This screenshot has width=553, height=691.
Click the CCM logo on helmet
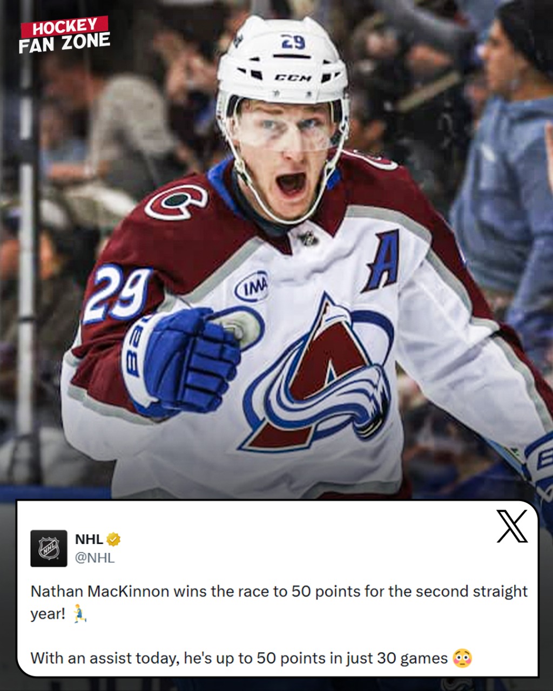pos(293,78)
